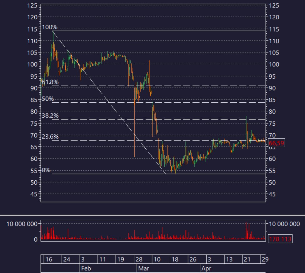The height and width of the screenshot is (273, 305).
Task: Select date 26 on the time axis
Action: (193, 259)
